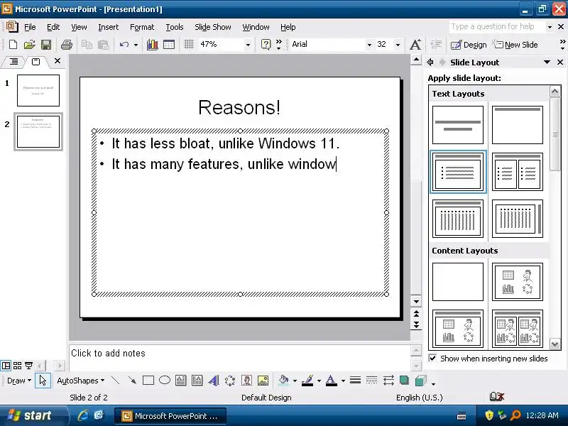Image resolution: width=568 pixels, height=426 pixels.
Task: Click the Arrow Style icon
Action: click(388, 380)
